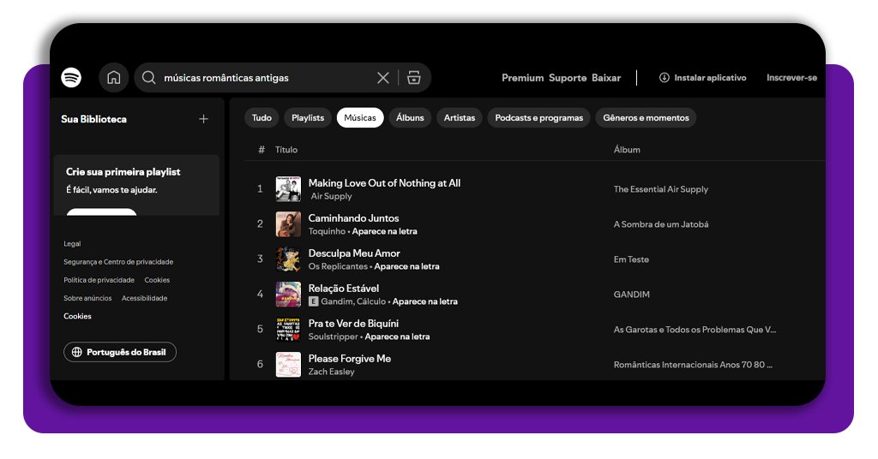
Task: Open the Baixar link
Action: pos(606,78)
